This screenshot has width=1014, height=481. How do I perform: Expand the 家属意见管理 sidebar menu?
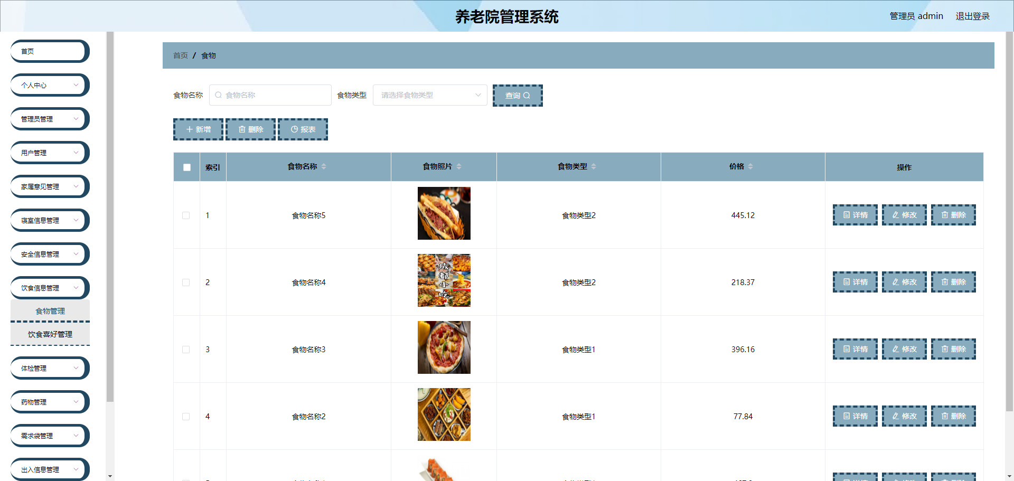pos(50,186)
